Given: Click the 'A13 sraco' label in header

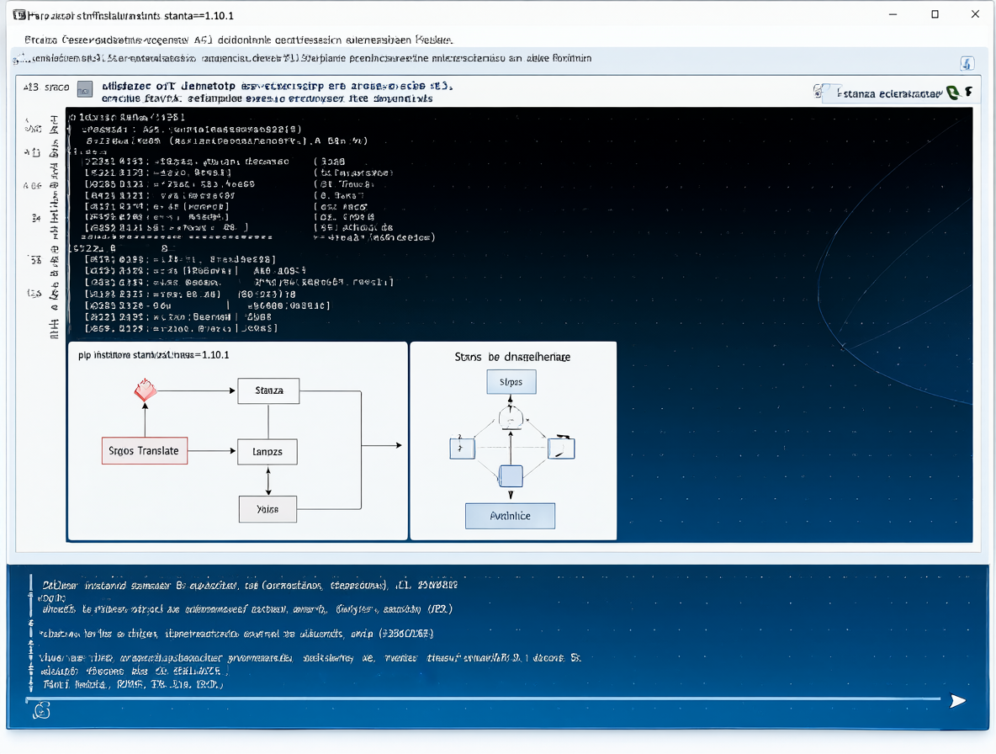Looking at the screenshot, I should (46, 87).
